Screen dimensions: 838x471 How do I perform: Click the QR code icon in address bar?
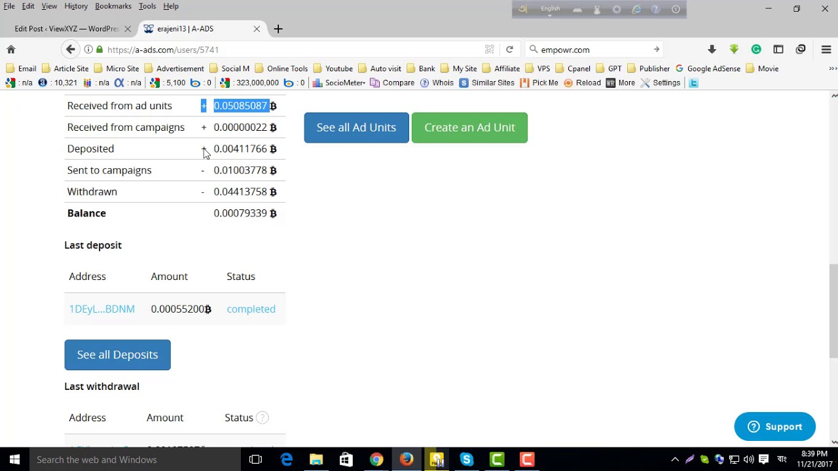coord(489,50)
